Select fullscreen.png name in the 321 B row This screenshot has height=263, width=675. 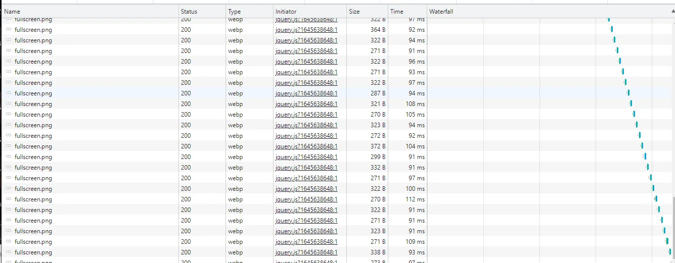tap(33, 104)
